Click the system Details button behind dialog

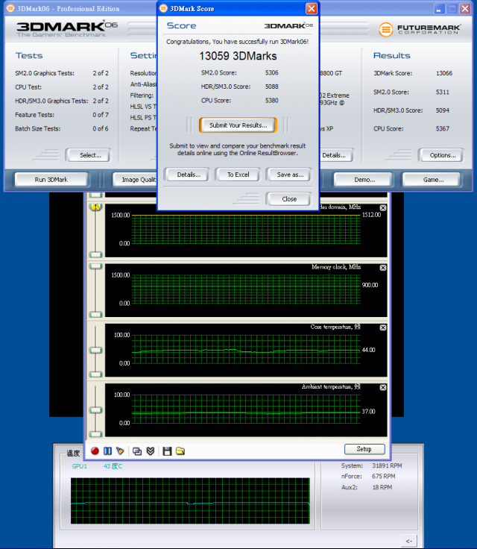(336, 155)
